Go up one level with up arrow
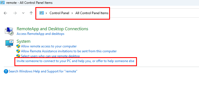 click(x=31, y=13)
